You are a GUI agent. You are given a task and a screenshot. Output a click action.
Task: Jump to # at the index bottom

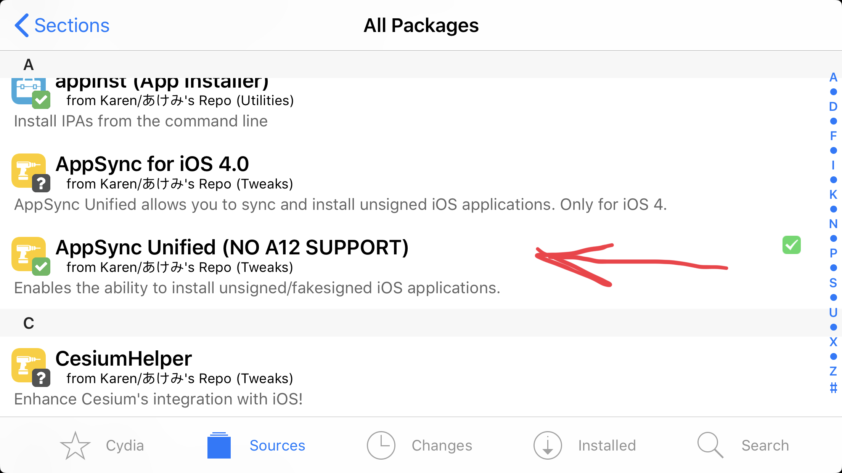tap(833, 388)
